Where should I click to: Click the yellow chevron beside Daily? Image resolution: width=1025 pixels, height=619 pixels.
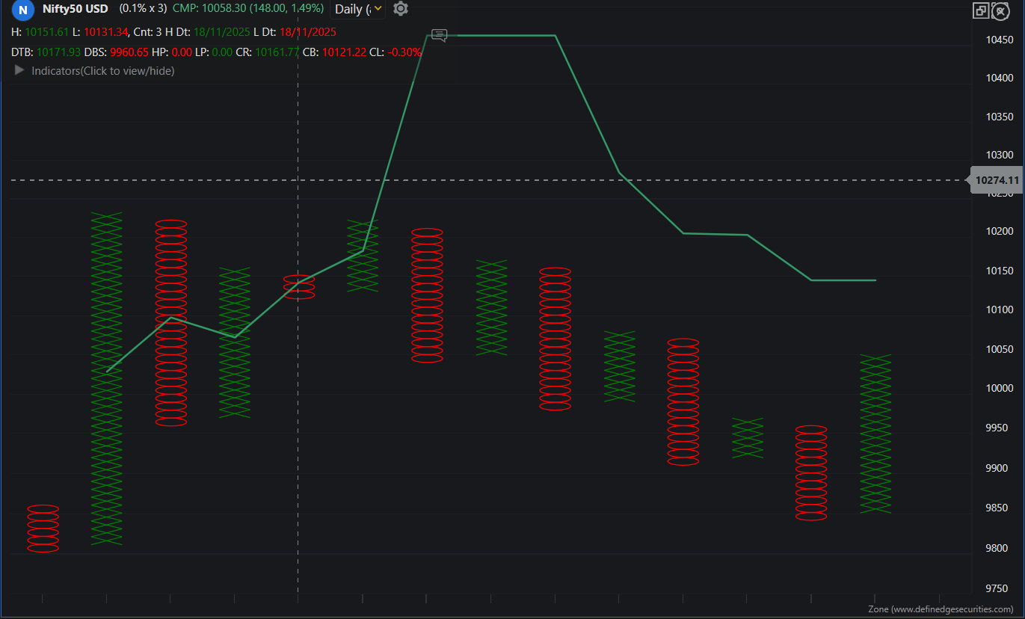[378, 9]
